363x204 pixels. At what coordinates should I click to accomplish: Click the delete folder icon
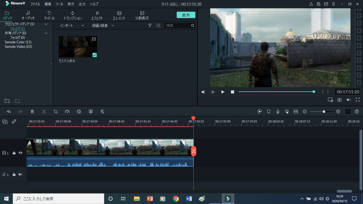pos(17,101)
